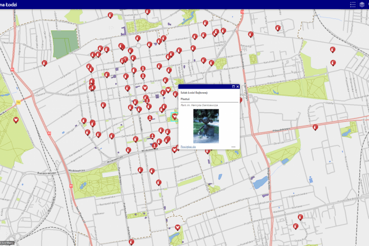Open the map layers stack icon
This screenshot has height=246, width=369.
[362, 5]
